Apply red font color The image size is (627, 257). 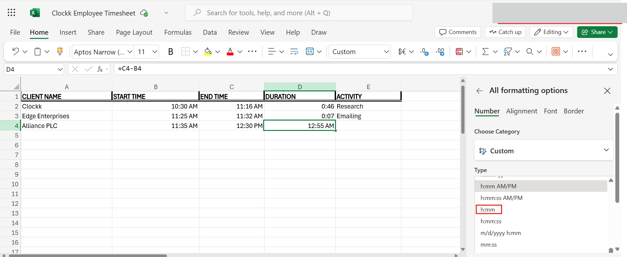pos(230,52)
